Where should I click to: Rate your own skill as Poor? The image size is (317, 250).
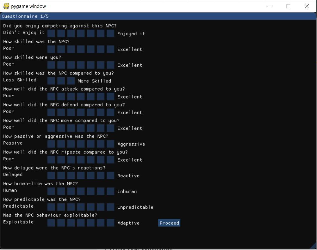pos(51,64)
